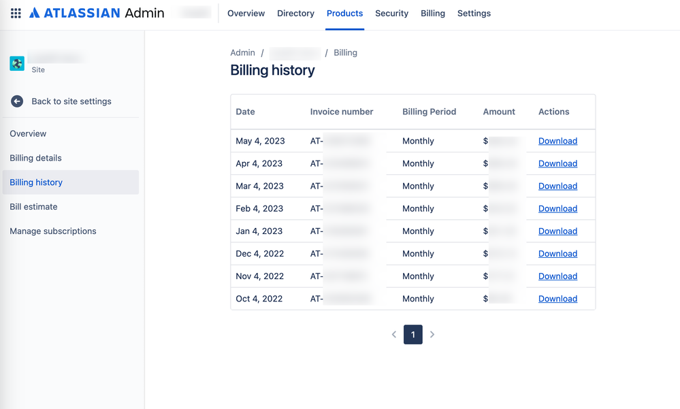Go to previous page chevron
This screenshot has width=680, height=409.
point(394,334)
